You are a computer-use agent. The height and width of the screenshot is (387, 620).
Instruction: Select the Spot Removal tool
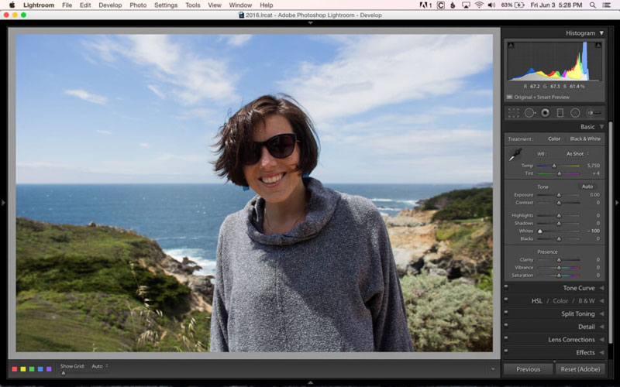pyautogui.click(x=529, y=113)
